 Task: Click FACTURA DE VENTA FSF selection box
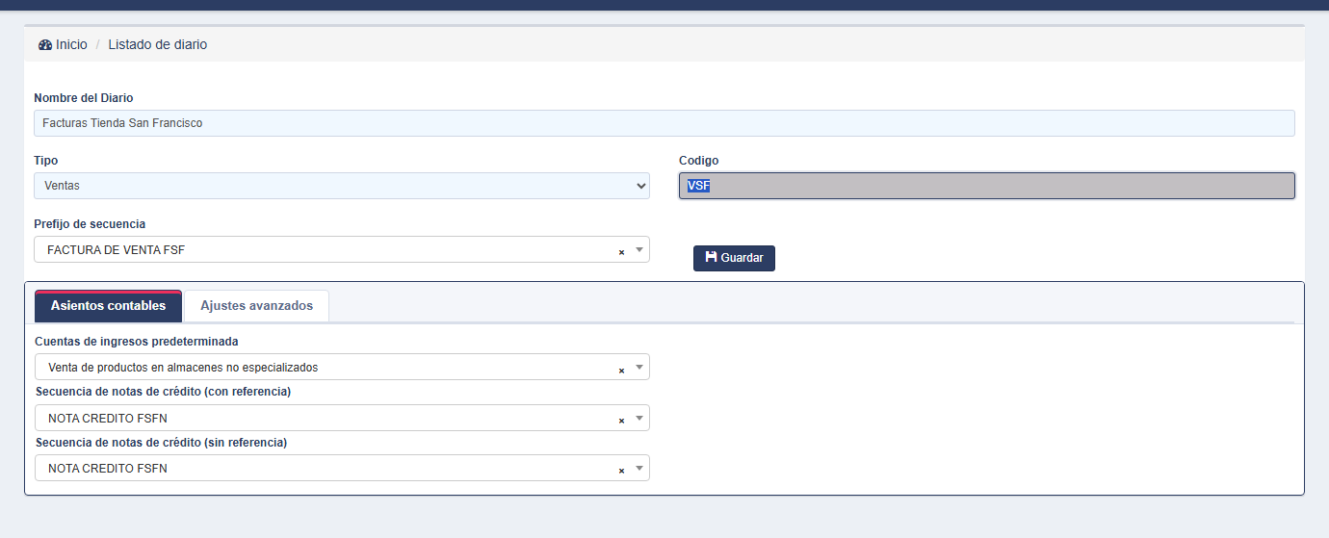tap(342, 249)
